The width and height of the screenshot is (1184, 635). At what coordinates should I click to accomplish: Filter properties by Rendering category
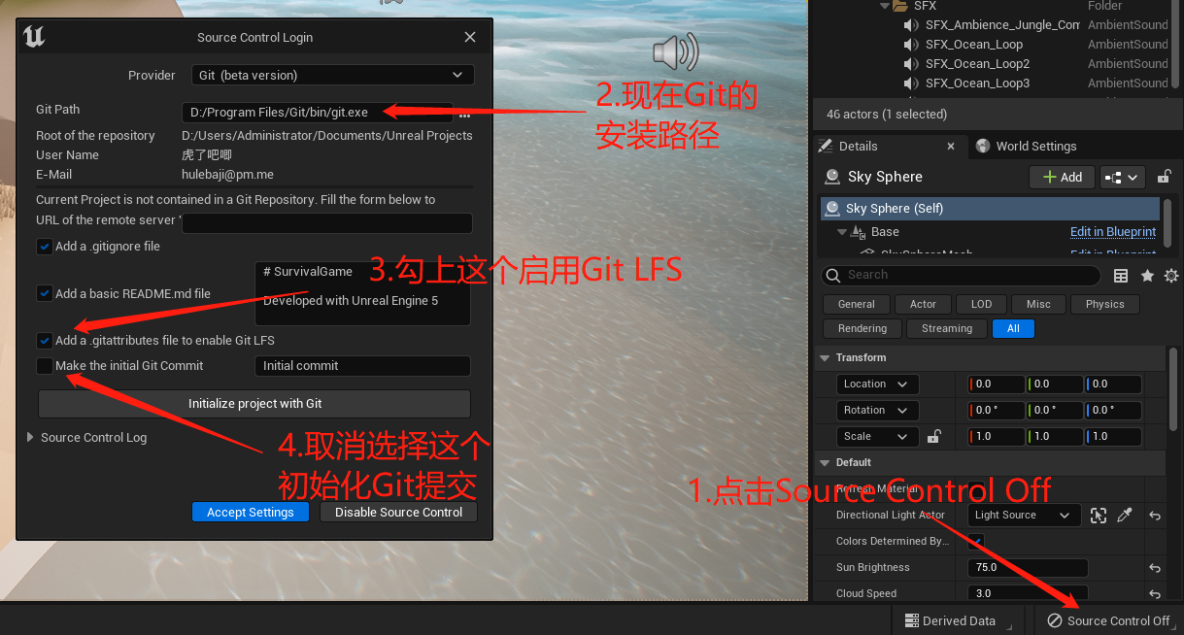click(x=863, y=328)
